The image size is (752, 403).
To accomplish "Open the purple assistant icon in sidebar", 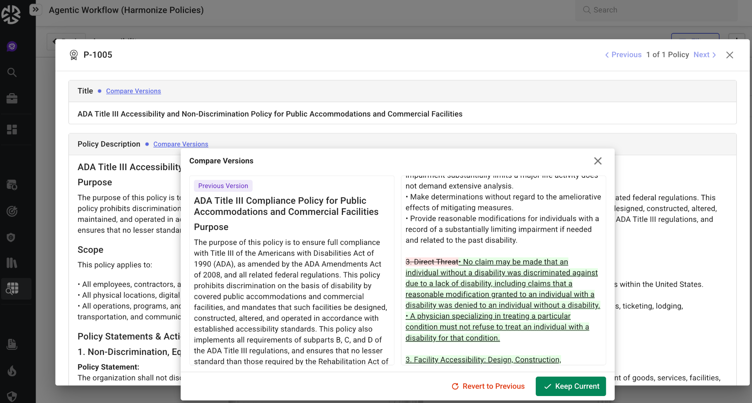I will click(x=12, y=46).
